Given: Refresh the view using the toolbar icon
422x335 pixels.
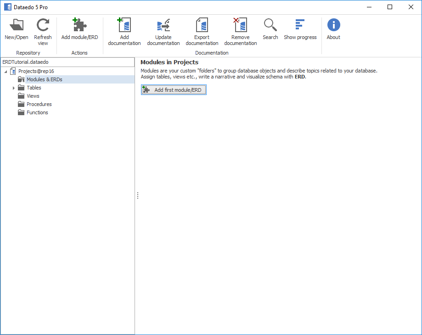Looking at the screenshot, I should pyautogui.click(x=43, y=26).
